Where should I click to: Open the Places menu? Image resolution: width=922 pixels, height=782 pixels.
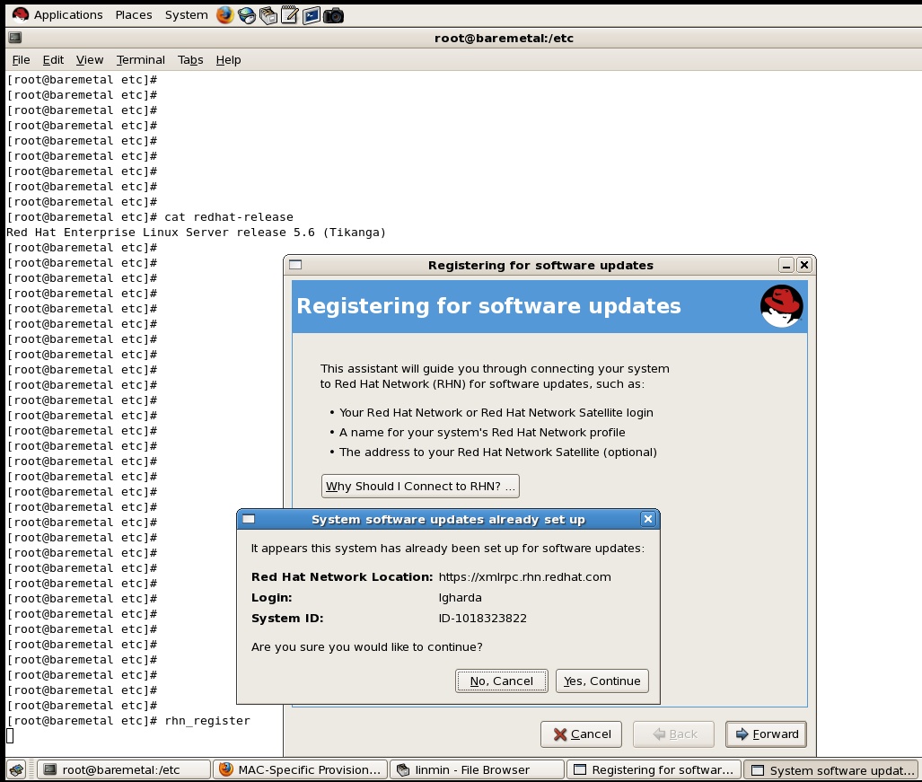134,14
